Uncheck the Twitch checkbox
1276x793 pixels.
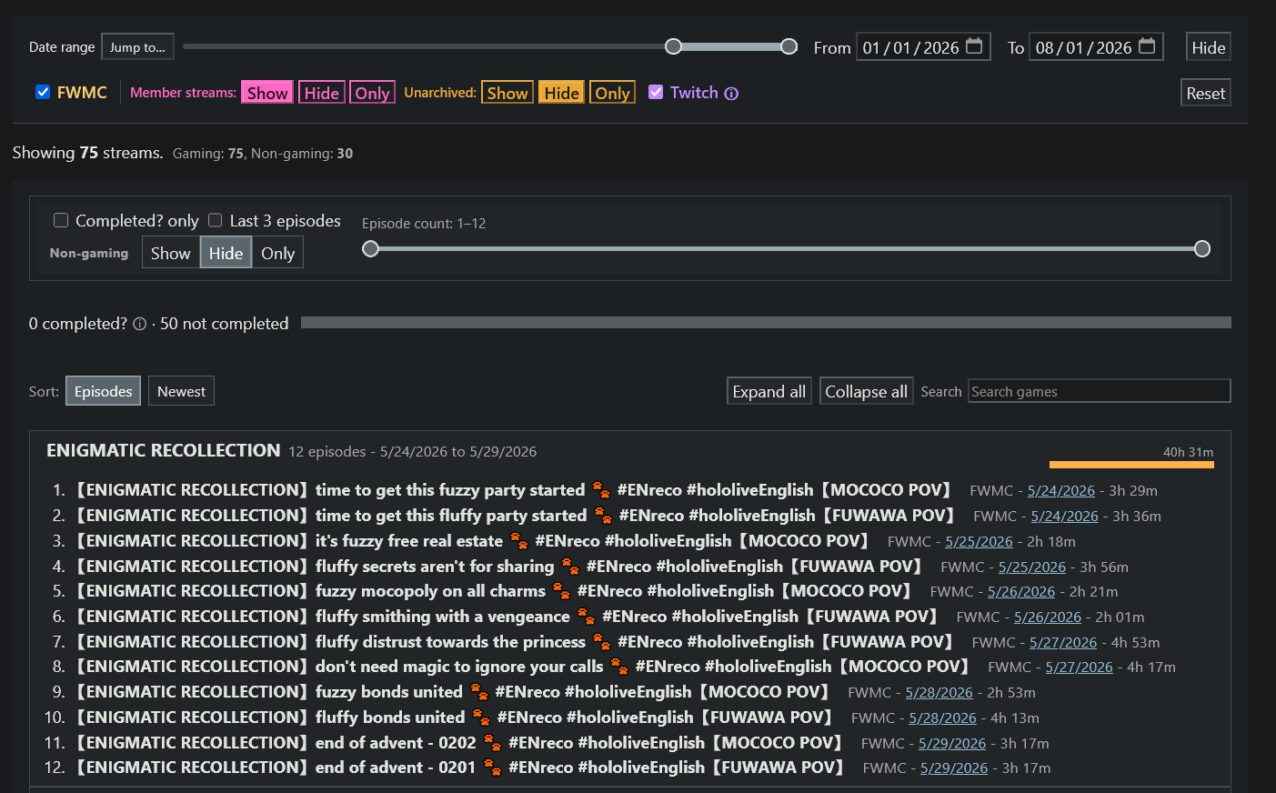[656, 92]
